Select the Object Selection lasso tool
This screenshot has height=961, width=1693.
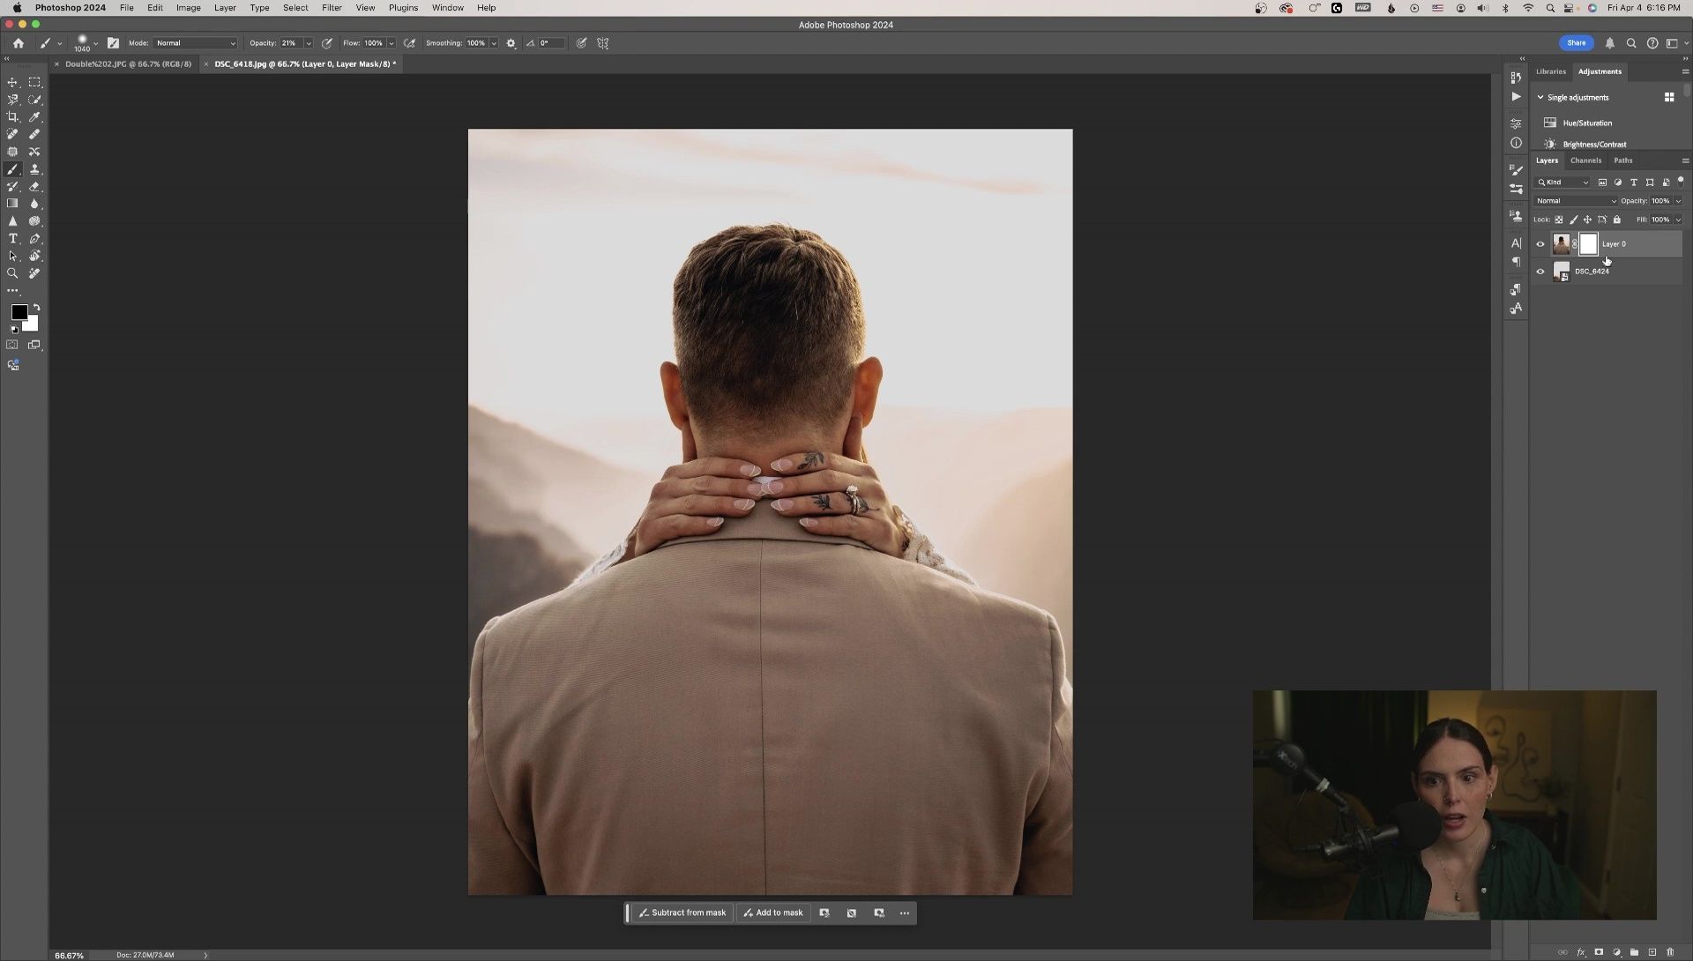tap(12, 100)
